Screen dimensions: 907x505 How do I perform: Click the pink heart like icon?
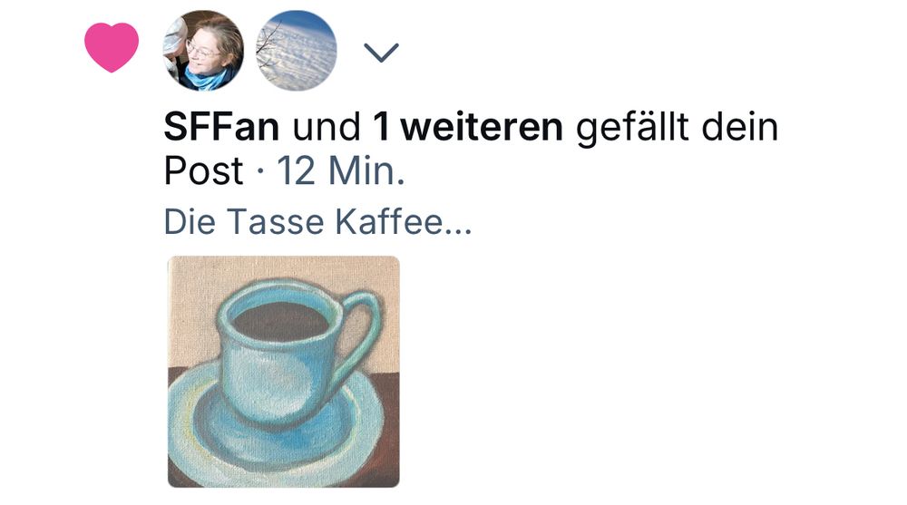pos(112,47)
